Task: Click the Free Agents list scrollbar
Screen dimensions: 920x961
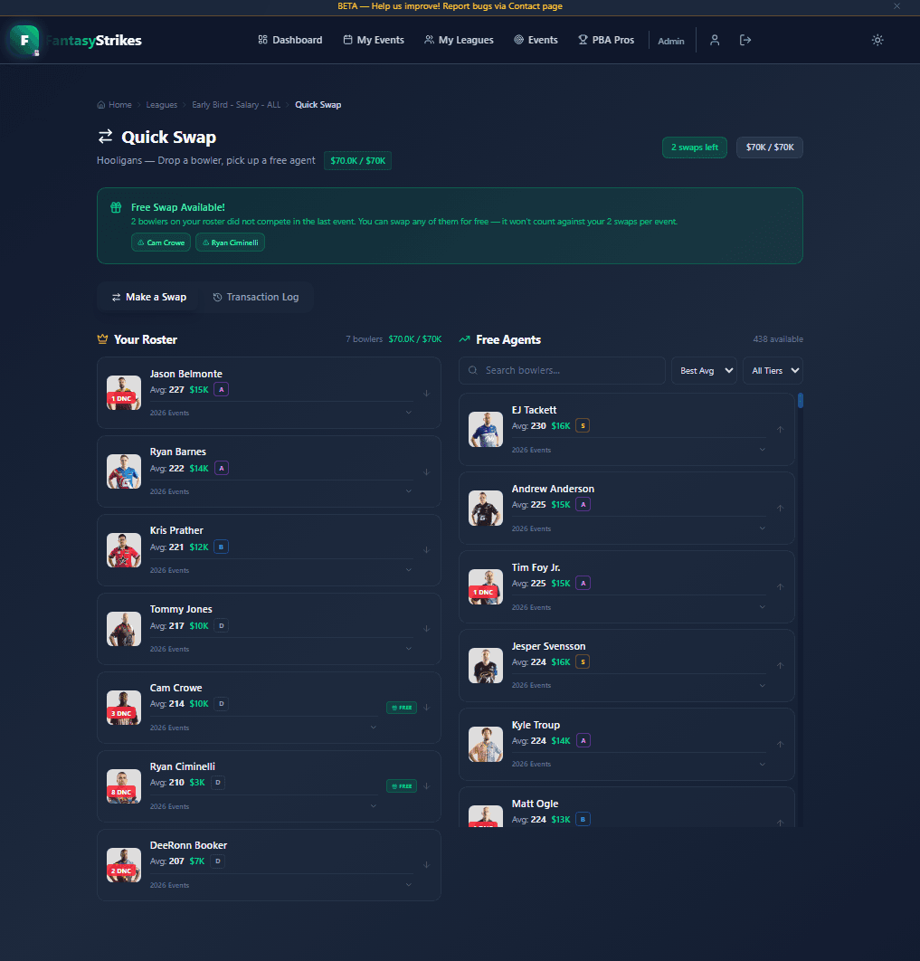Action: coord(801,401)
